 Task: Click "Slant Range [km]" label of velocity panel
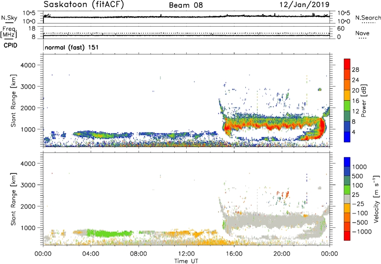click(13, 199)
